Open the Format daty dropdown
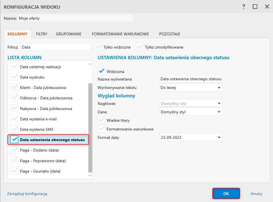The width and height of the screenshot is (273, 202). pyautogui.click(x=191, y=137)
